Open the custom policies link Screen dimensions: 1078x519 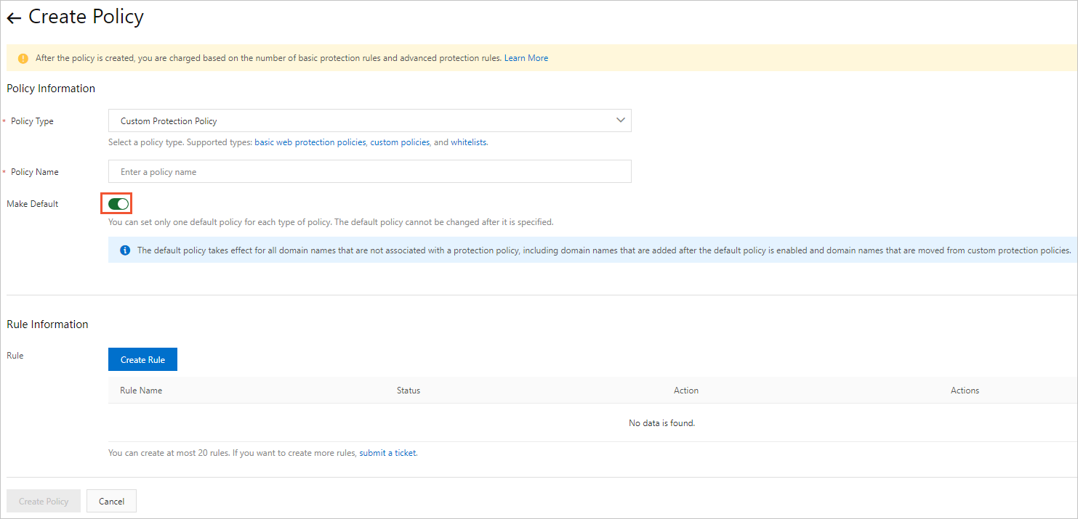tap(400, 142)
